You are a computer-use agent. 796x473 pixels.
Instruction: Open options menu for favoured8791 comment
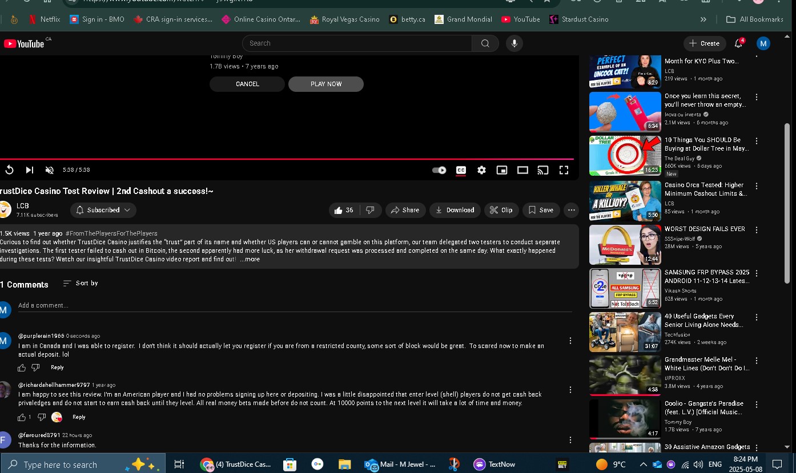coord(570,440)
